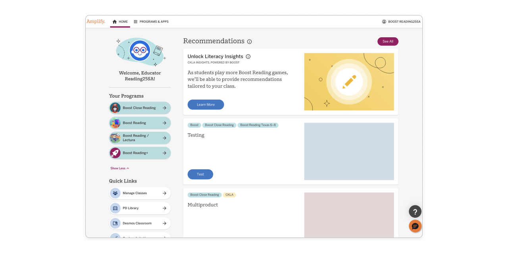508x253 pixels.
Task: Click the Desmos Classroom arrow icon
Action: (x=164, y=223)
